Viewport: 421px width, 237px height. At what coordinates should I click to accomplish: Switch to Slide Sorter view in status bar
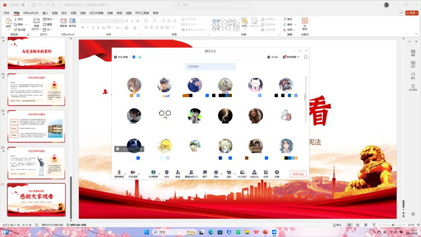point(358,225)
